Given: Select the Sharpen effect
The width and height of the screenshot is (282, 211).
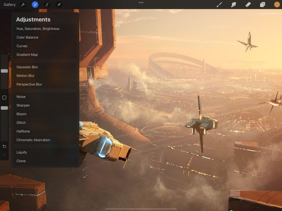Looking at the screenshot, I should [46, 105].
